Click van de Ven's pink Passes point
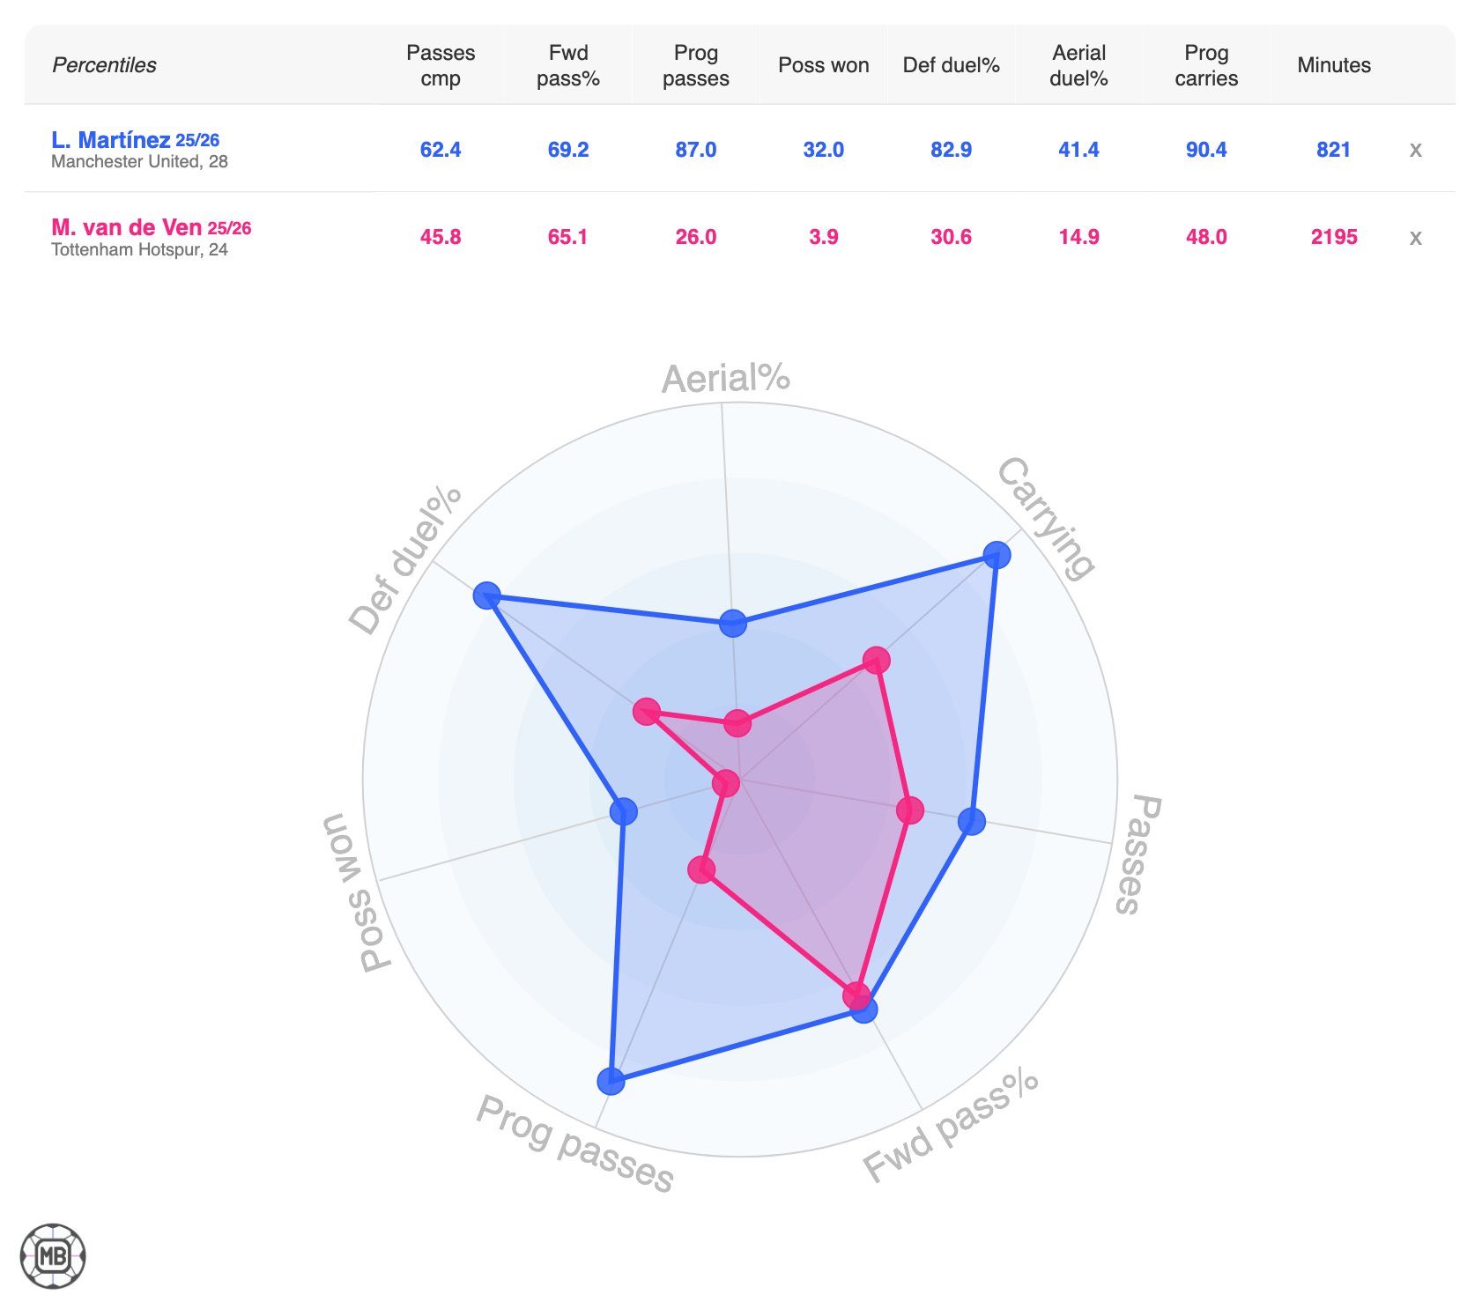 coord(910,810)
